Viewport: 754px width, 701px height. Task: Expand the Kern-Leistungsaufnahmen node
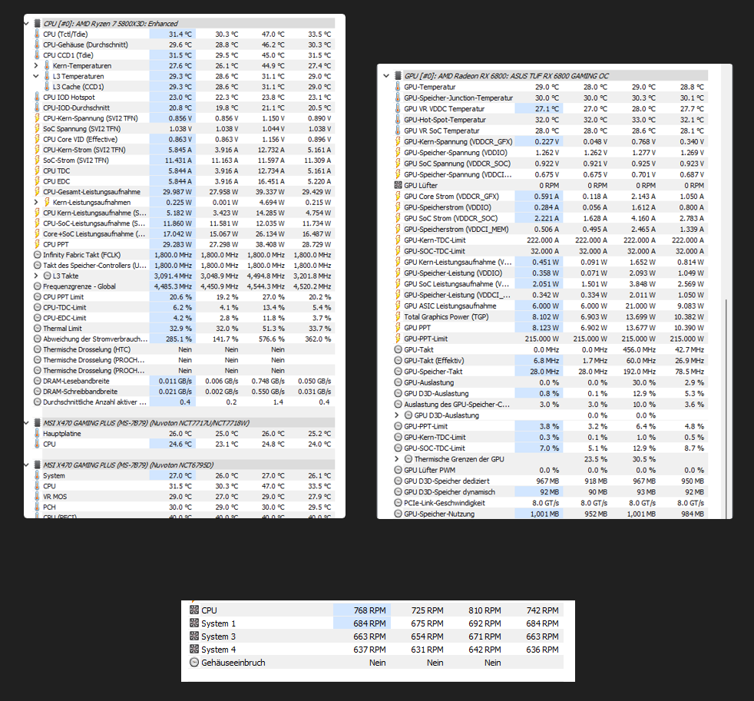coord(36,203)
